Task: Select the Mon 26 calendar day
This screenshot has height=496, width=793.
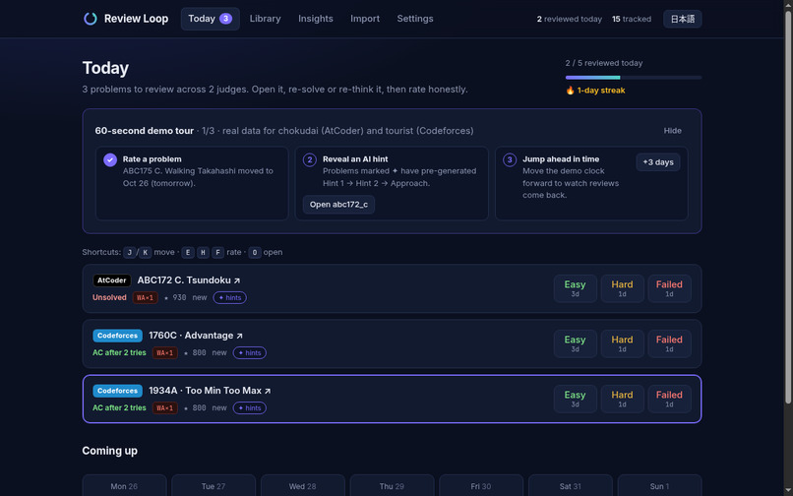Action: click(124, 485)
